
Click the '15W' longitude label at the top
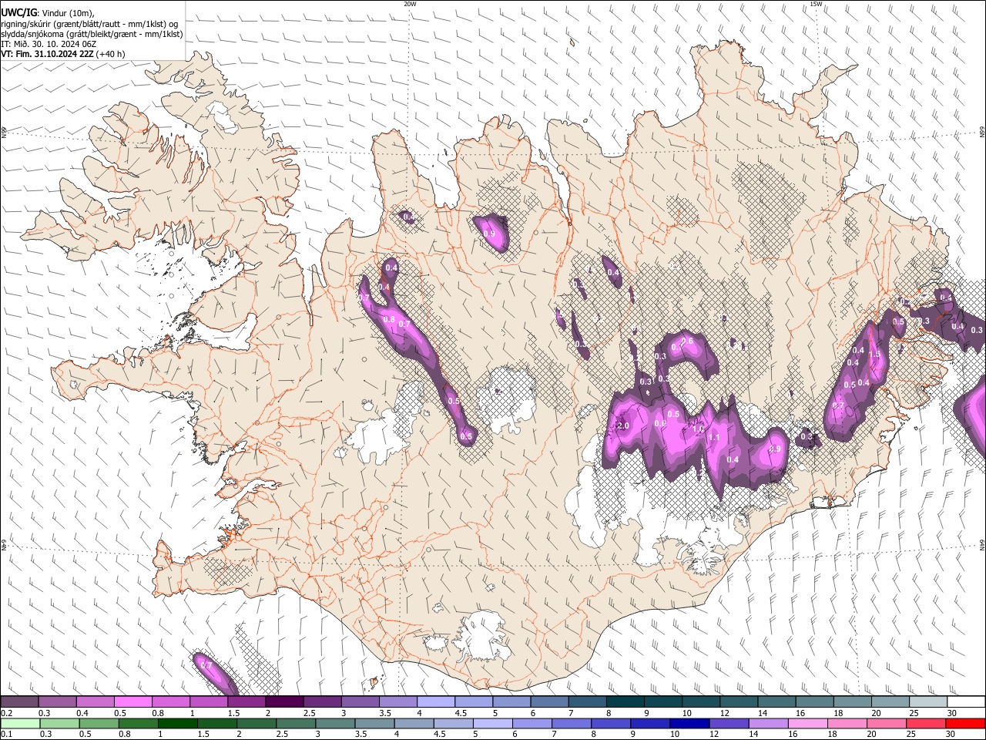point(816,4)
